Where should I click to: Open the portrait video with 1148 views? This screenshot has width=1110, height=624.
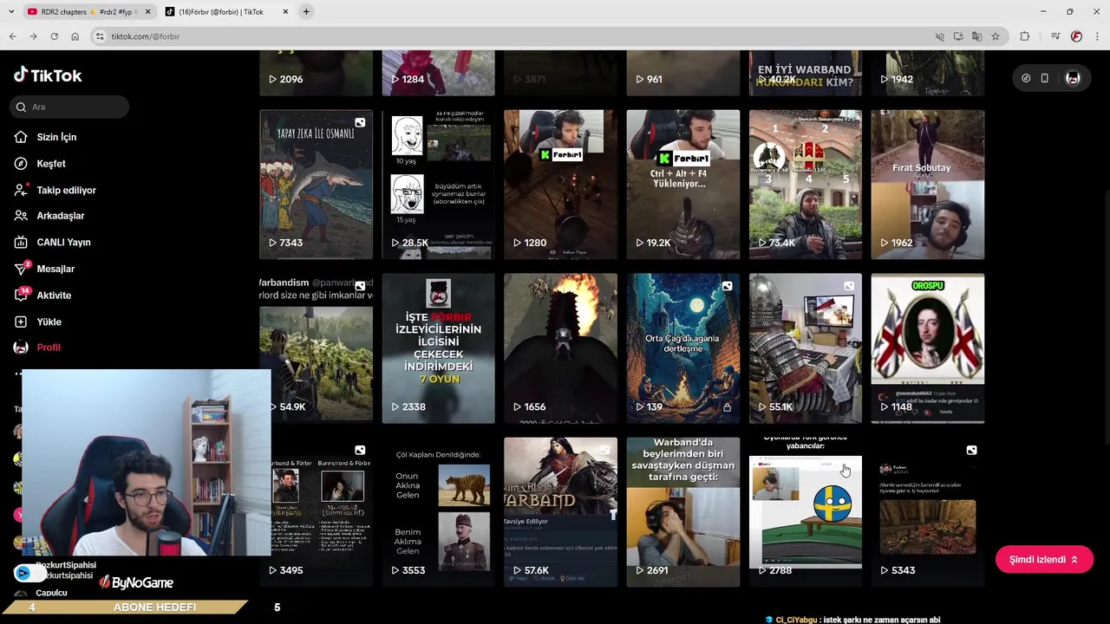[x=928, y=348]
